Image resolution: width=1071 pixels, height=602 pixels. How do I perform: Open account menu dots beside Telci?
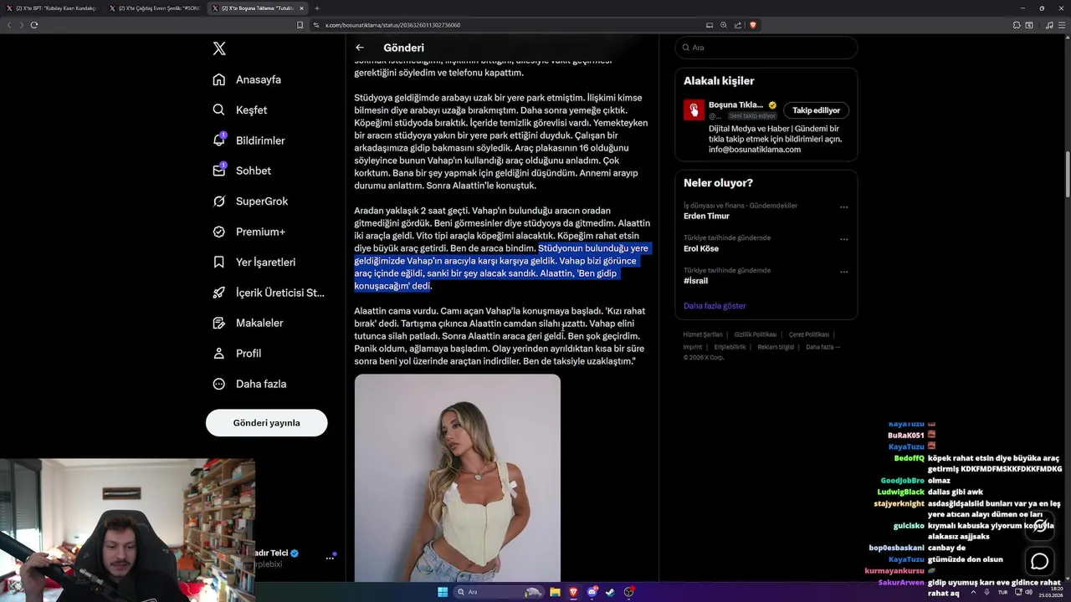(330, 559)
